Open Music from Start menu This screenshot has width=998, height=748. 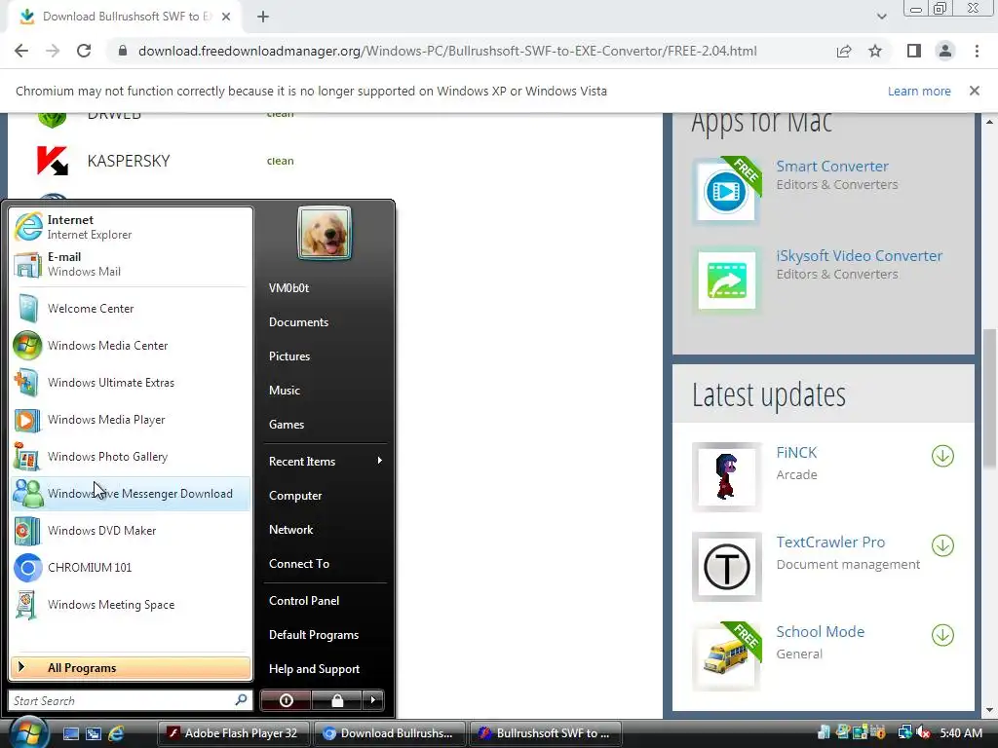pyautogui.click(x=325, y=391)
